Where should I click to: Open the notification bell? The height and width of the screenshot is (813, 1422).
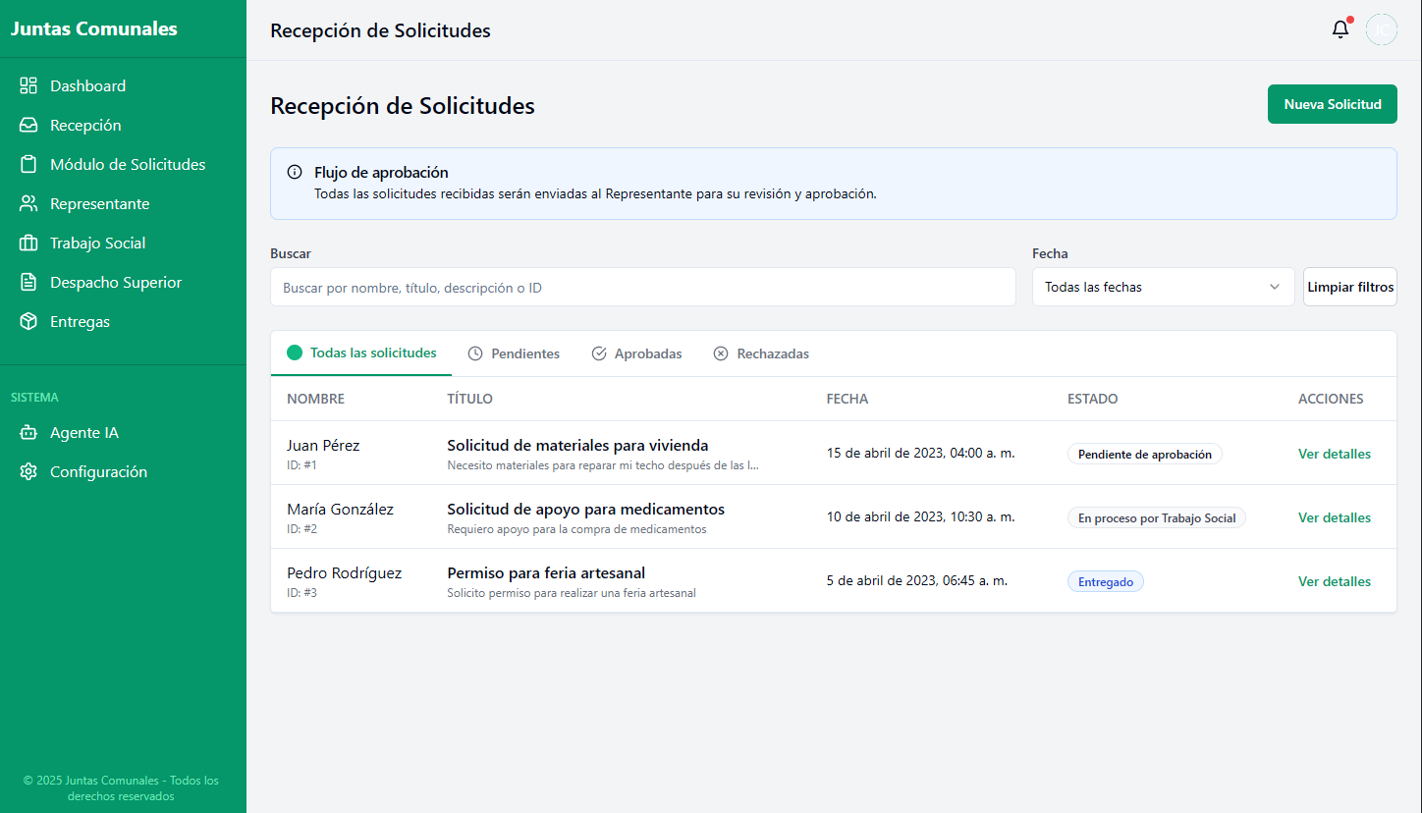pyautogui.click(x=1340, y=29)
